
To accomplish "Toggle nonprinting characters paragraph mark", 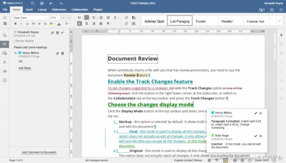I will pyautogui.click(x=108, y=24).
